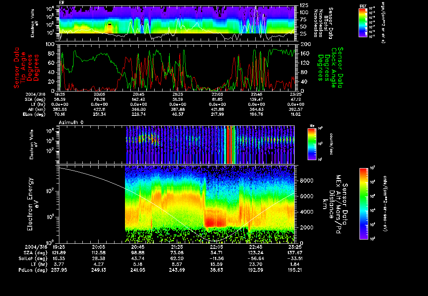Click the 'Alt (km)' row header
428x296 pixels.
pos(37,109)
